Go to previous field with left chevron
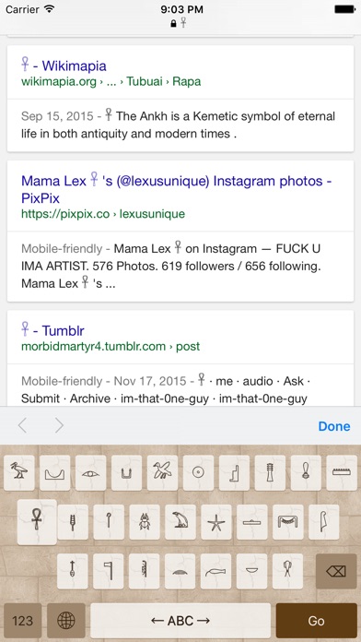Viewport: 361px width, 642px height. (22, 426)
